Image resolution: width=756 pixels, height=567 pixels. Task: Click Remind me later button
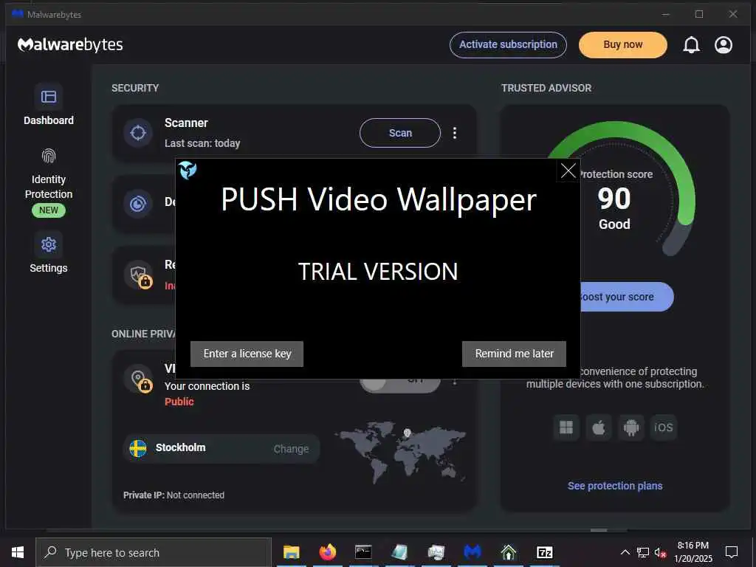[x=514, y=354]
